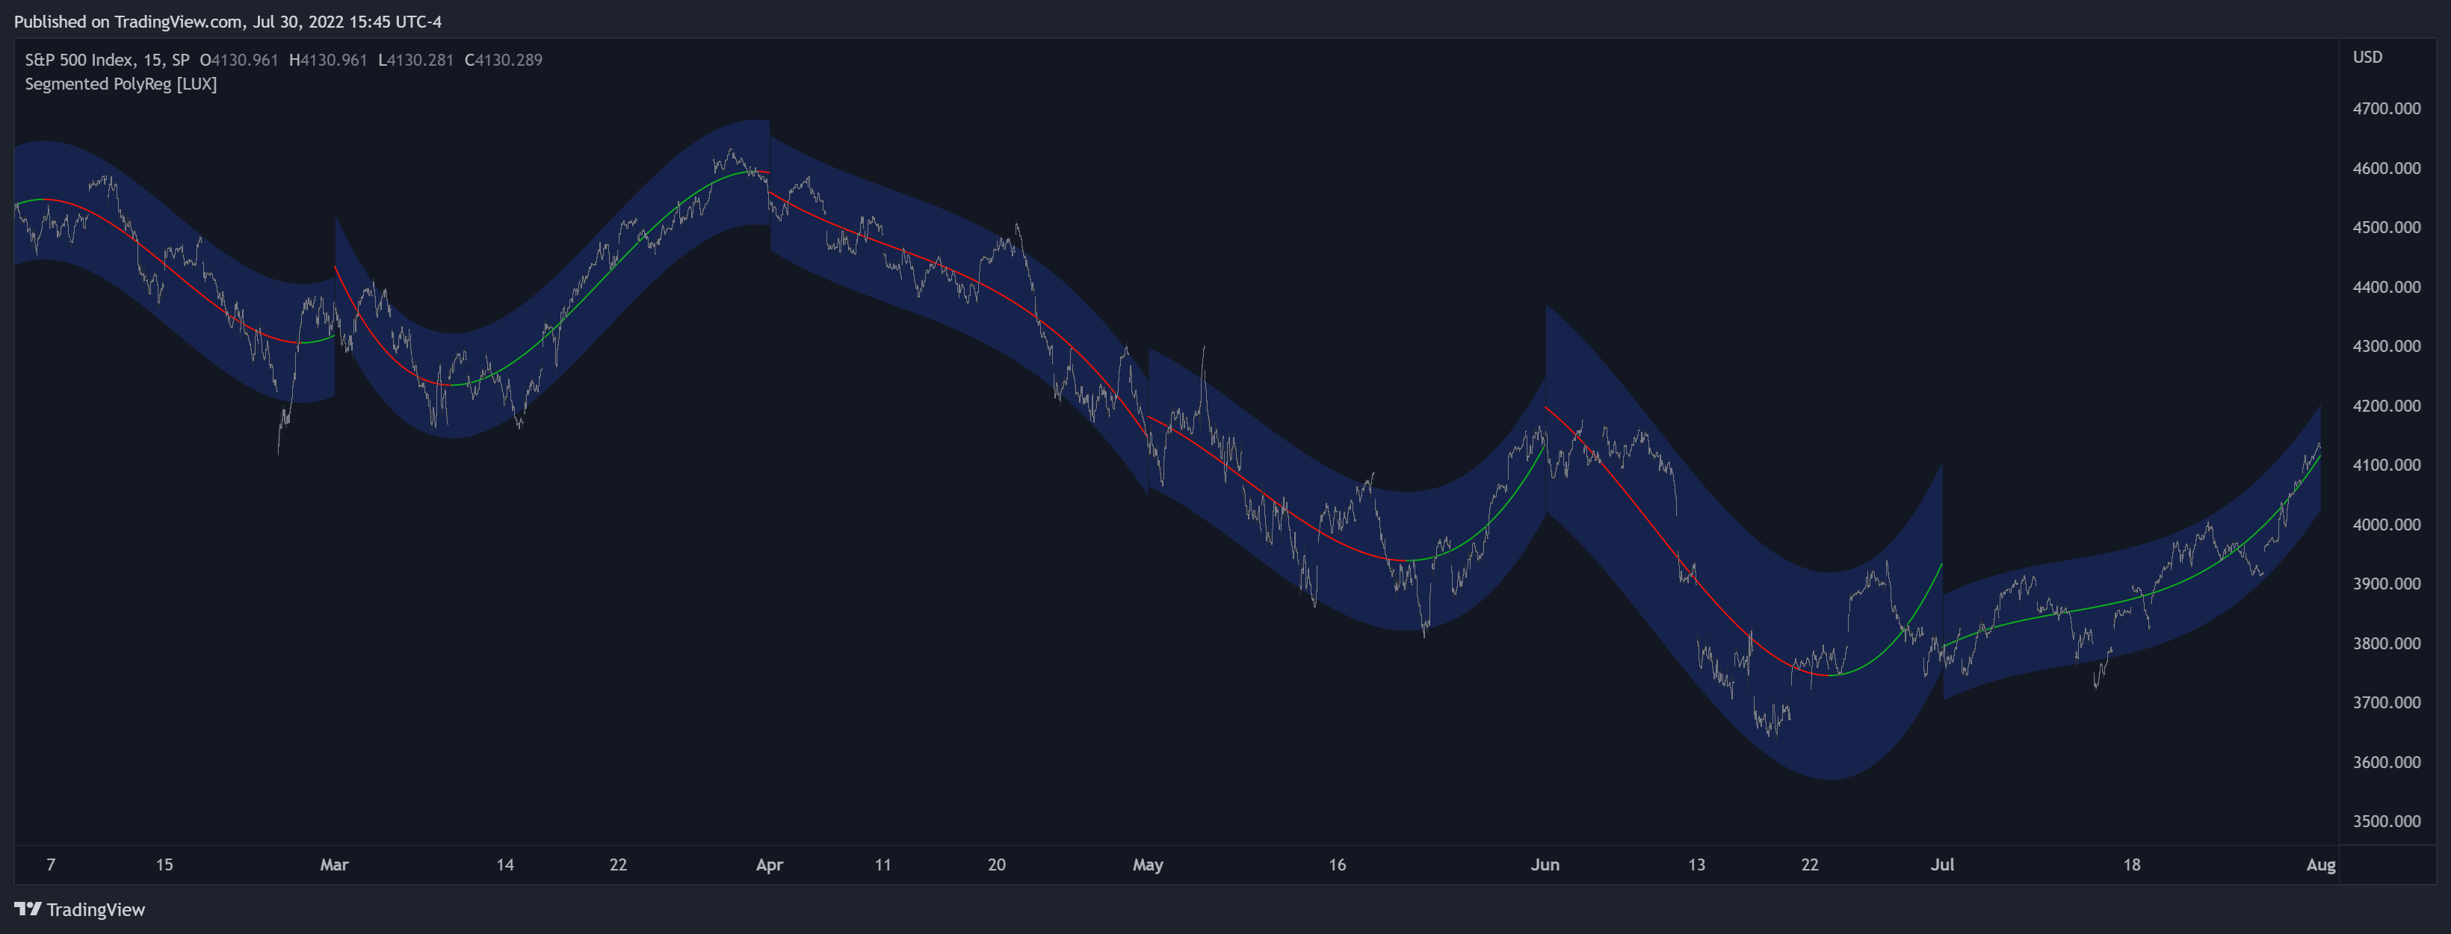
Task: Click the 'Segmented PolyReg [LUX]' indicator label
Action: [x=121, y=84]
